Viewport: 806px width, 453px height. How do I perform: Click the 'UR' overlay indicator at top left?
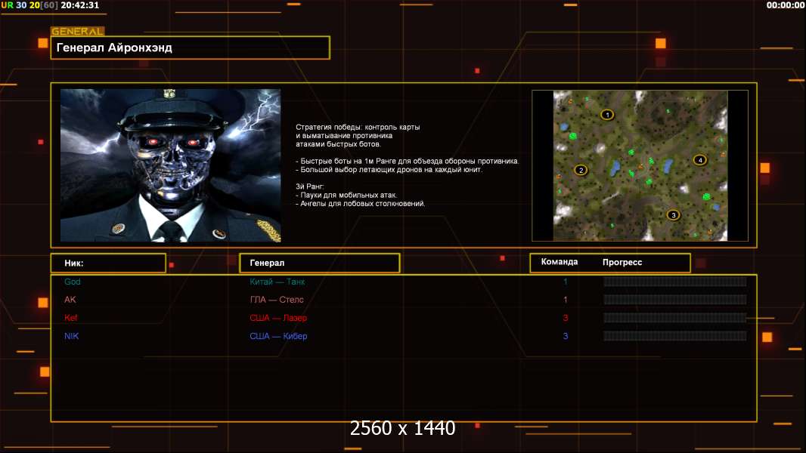(x=8, y=5)
